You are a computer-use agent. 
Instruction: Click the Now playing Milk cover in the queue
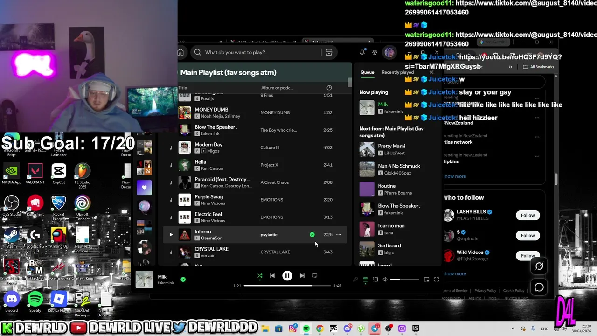[367, 108]
